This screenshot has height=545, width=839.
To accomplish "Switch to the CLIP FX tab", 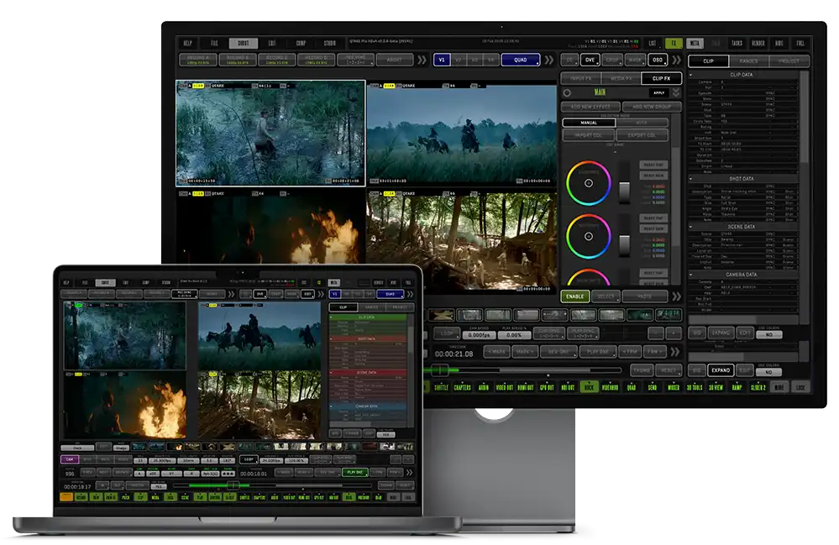I will coord(661,78).
